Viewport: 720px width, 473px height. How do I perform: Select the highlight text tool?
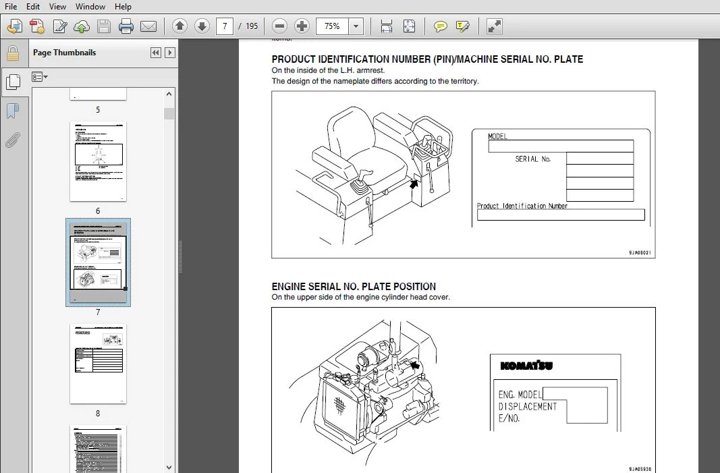click(x=462, y=26)
